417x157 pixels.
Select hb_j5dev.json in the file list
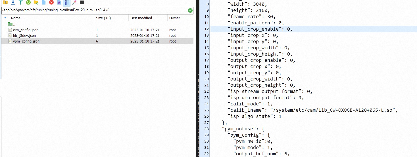[x=24, y=35]
